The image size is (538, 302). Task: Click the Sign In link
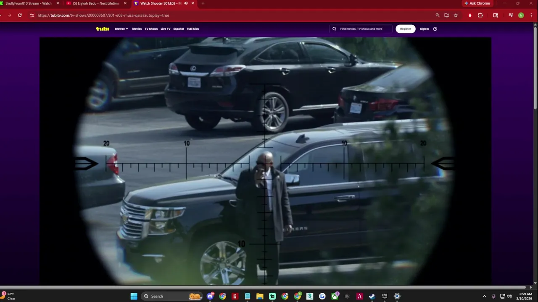coord(425,29)
